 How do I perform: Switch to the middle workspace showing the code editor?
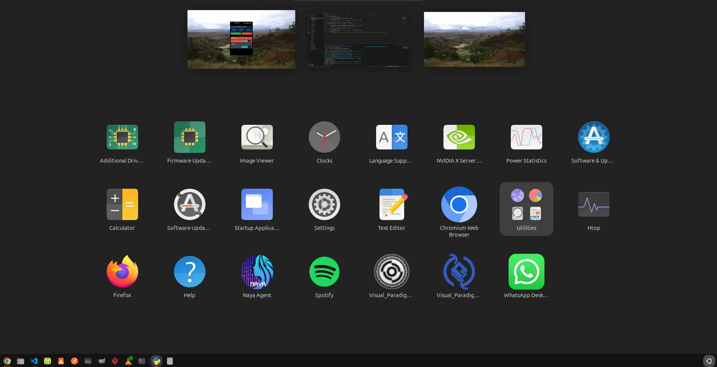pyautogui.click(x=358, y=40)
